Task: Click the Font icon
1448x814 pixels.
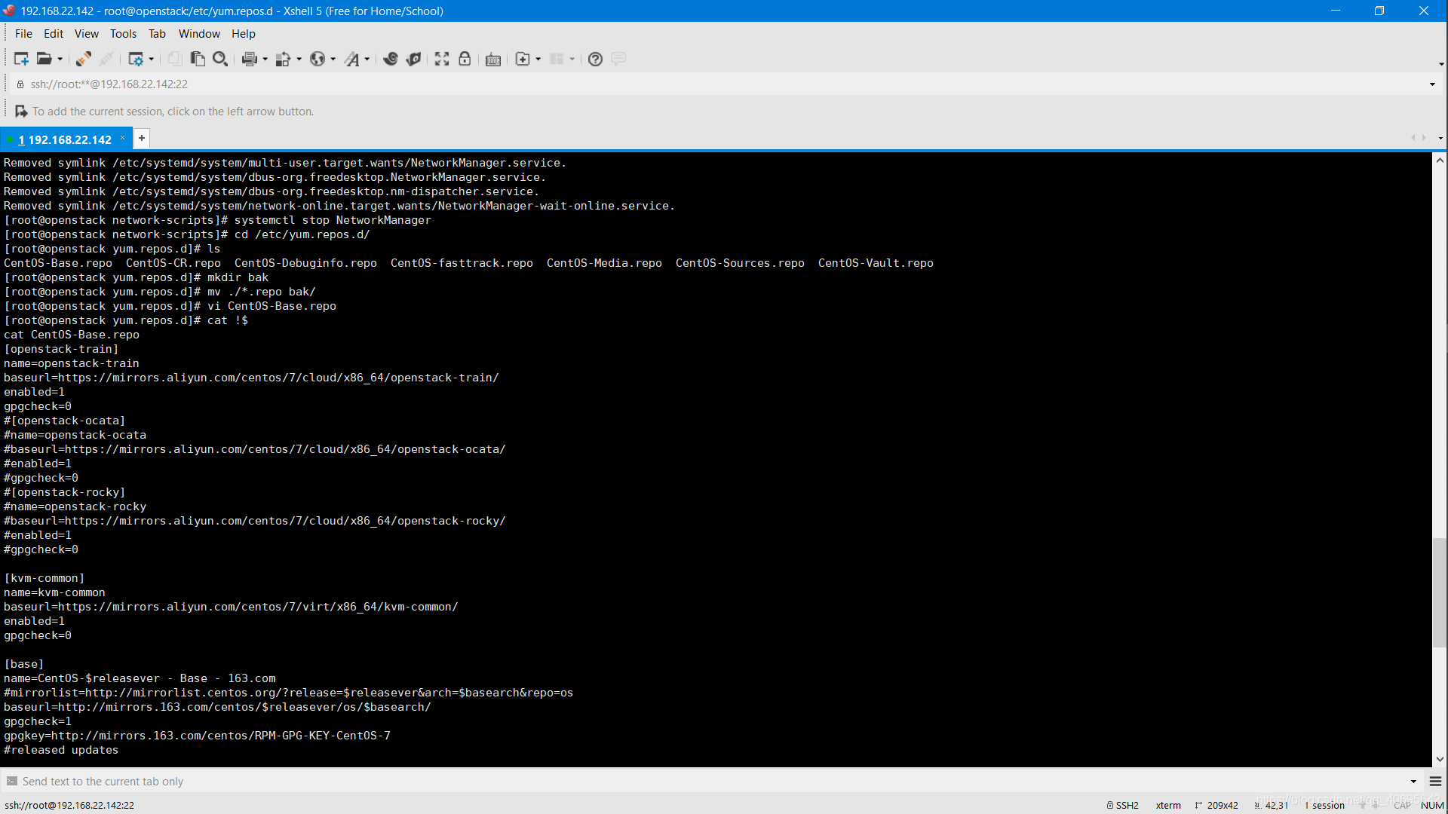Action: [352, 59]
